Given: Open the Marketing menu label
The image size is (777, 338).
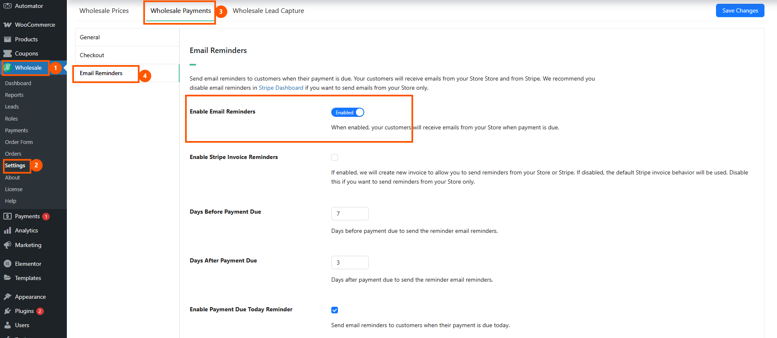Looking at the screenshot, I should (x=28, y=245).
